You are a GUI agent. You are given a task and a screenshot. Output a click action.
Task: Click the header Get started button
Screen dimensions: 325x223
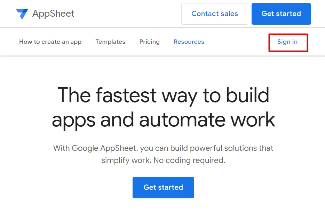pos(281,14)
